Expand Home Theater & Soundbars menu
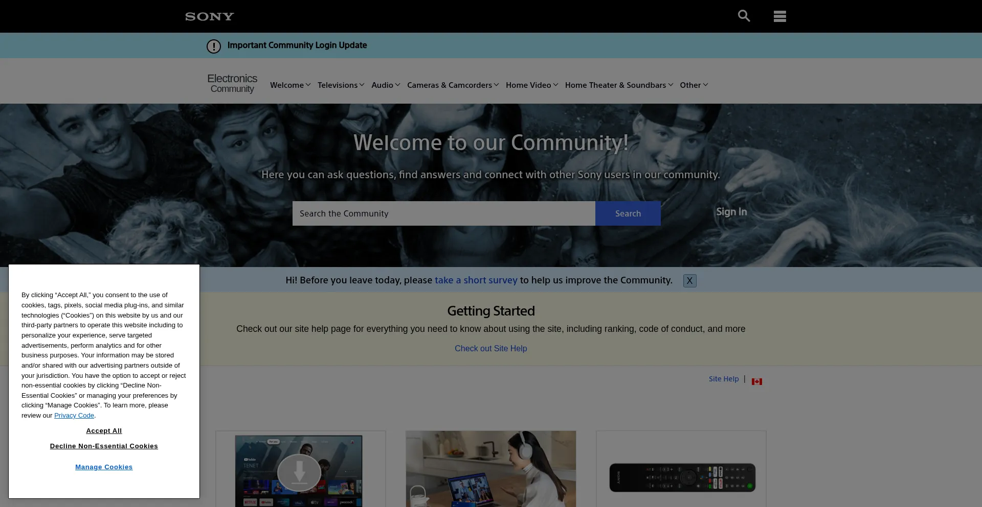982x507 pixels. click(619, 85)
